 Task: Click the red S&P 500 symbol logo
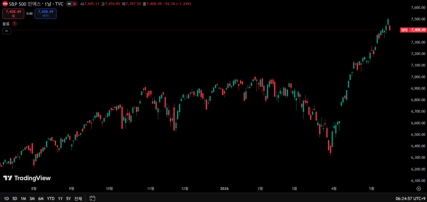[5, 4]
